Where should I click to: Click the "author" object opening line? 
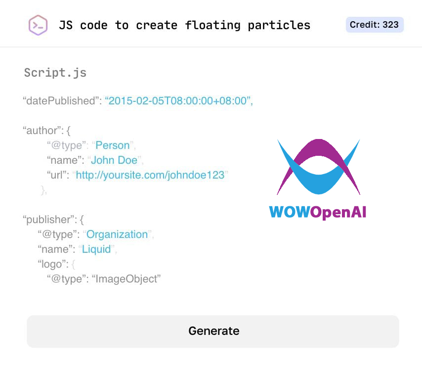pos(47,131)
